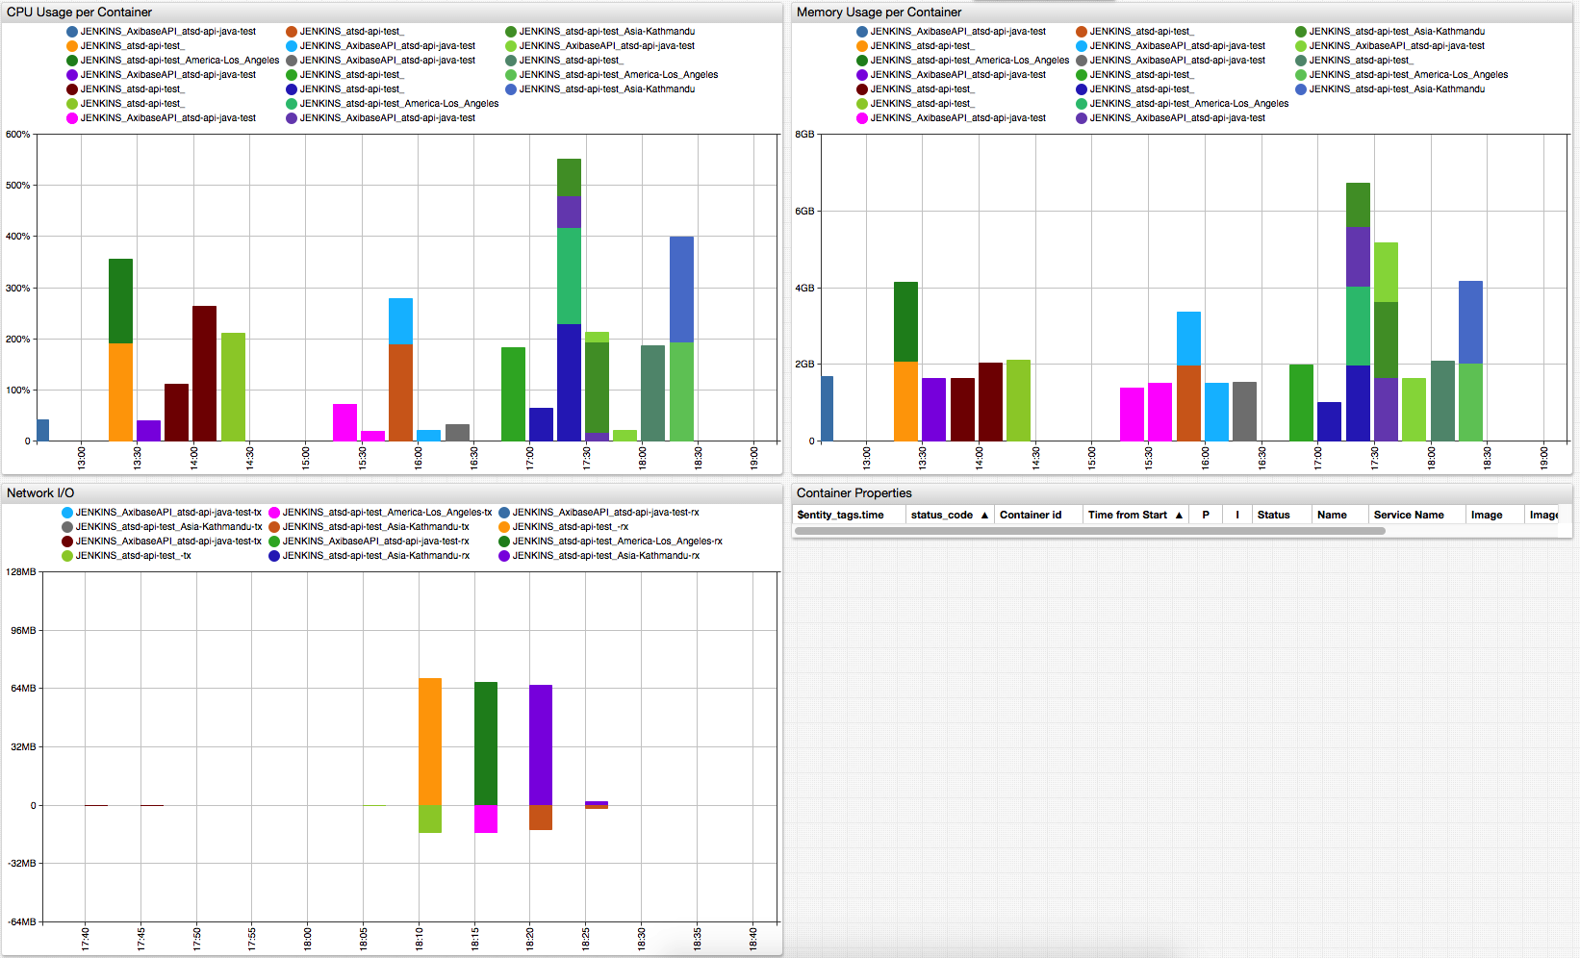Toggle magenta AxibaseAPI java-test entry in Memory legend

coord(951,118)
